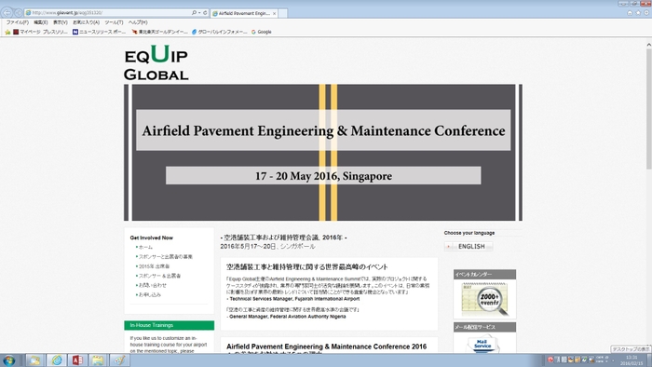Open the Windows Start button
The height and width of the screenshot is (367, 652).
coord(9,360)
